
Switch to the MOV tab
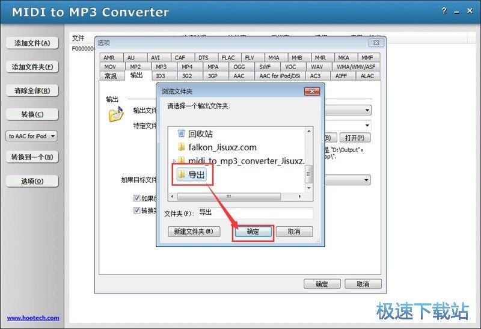(112, 67)
